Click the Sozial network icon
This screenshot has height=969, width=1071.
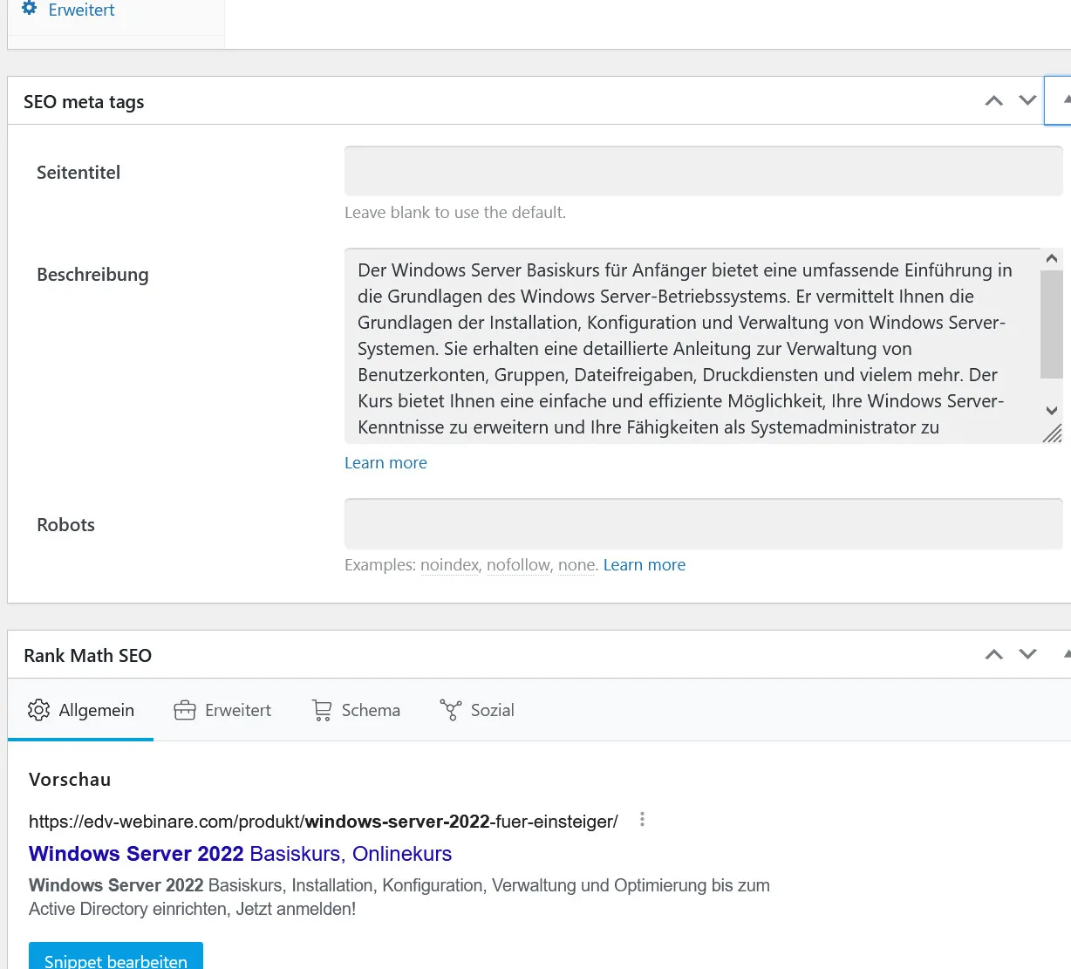(451, 710)
